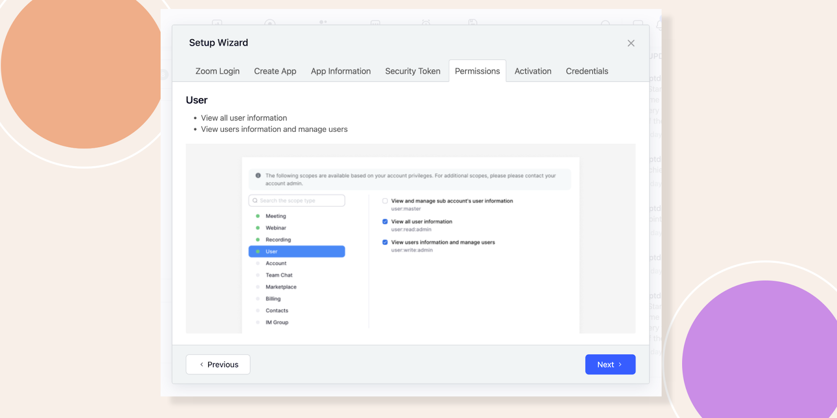The height and width of the screenshot is (418, 837).
Task: Switch to the Credentials tab
Action: [x=587, y=71]
